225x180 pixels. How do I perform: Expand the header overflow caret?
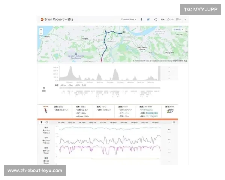click(x=185, y=19)
